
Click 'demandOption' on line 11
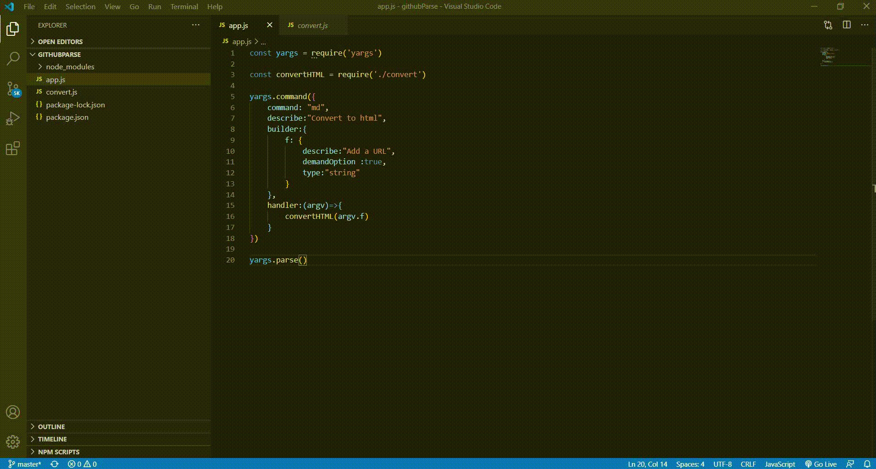point(328,162)
